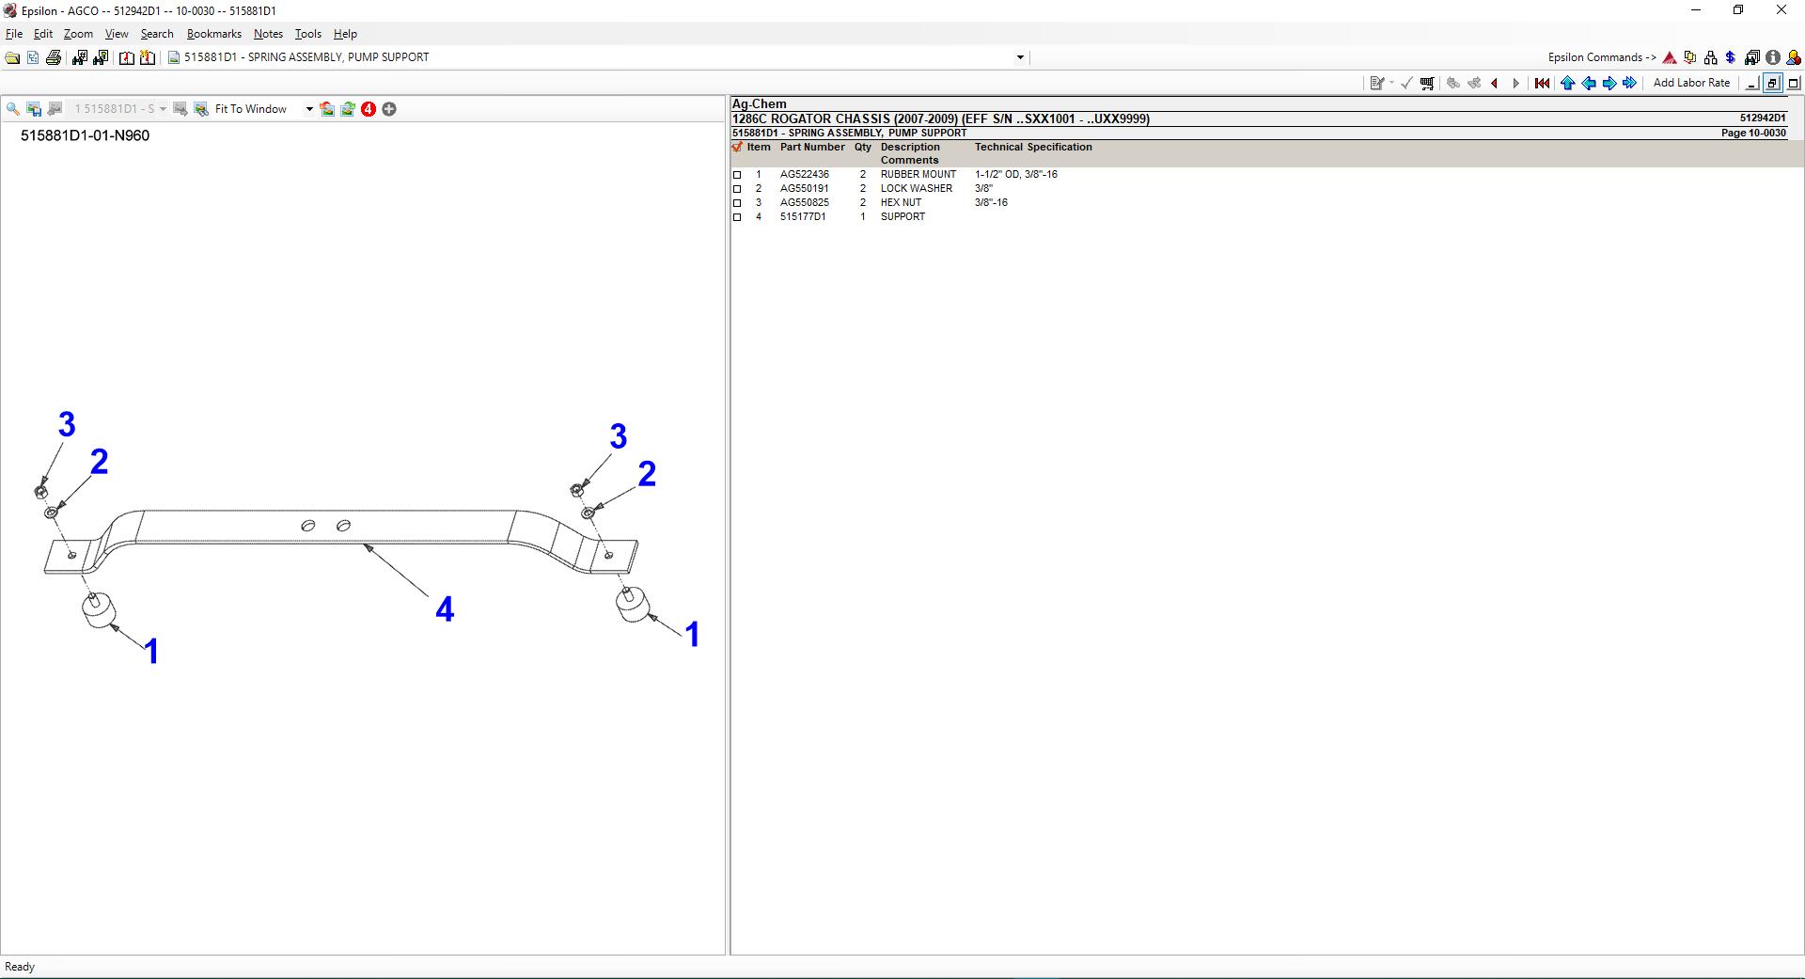Open the View menu
The height and width of the screenshot is (979, 1805).
pos(117,34)
